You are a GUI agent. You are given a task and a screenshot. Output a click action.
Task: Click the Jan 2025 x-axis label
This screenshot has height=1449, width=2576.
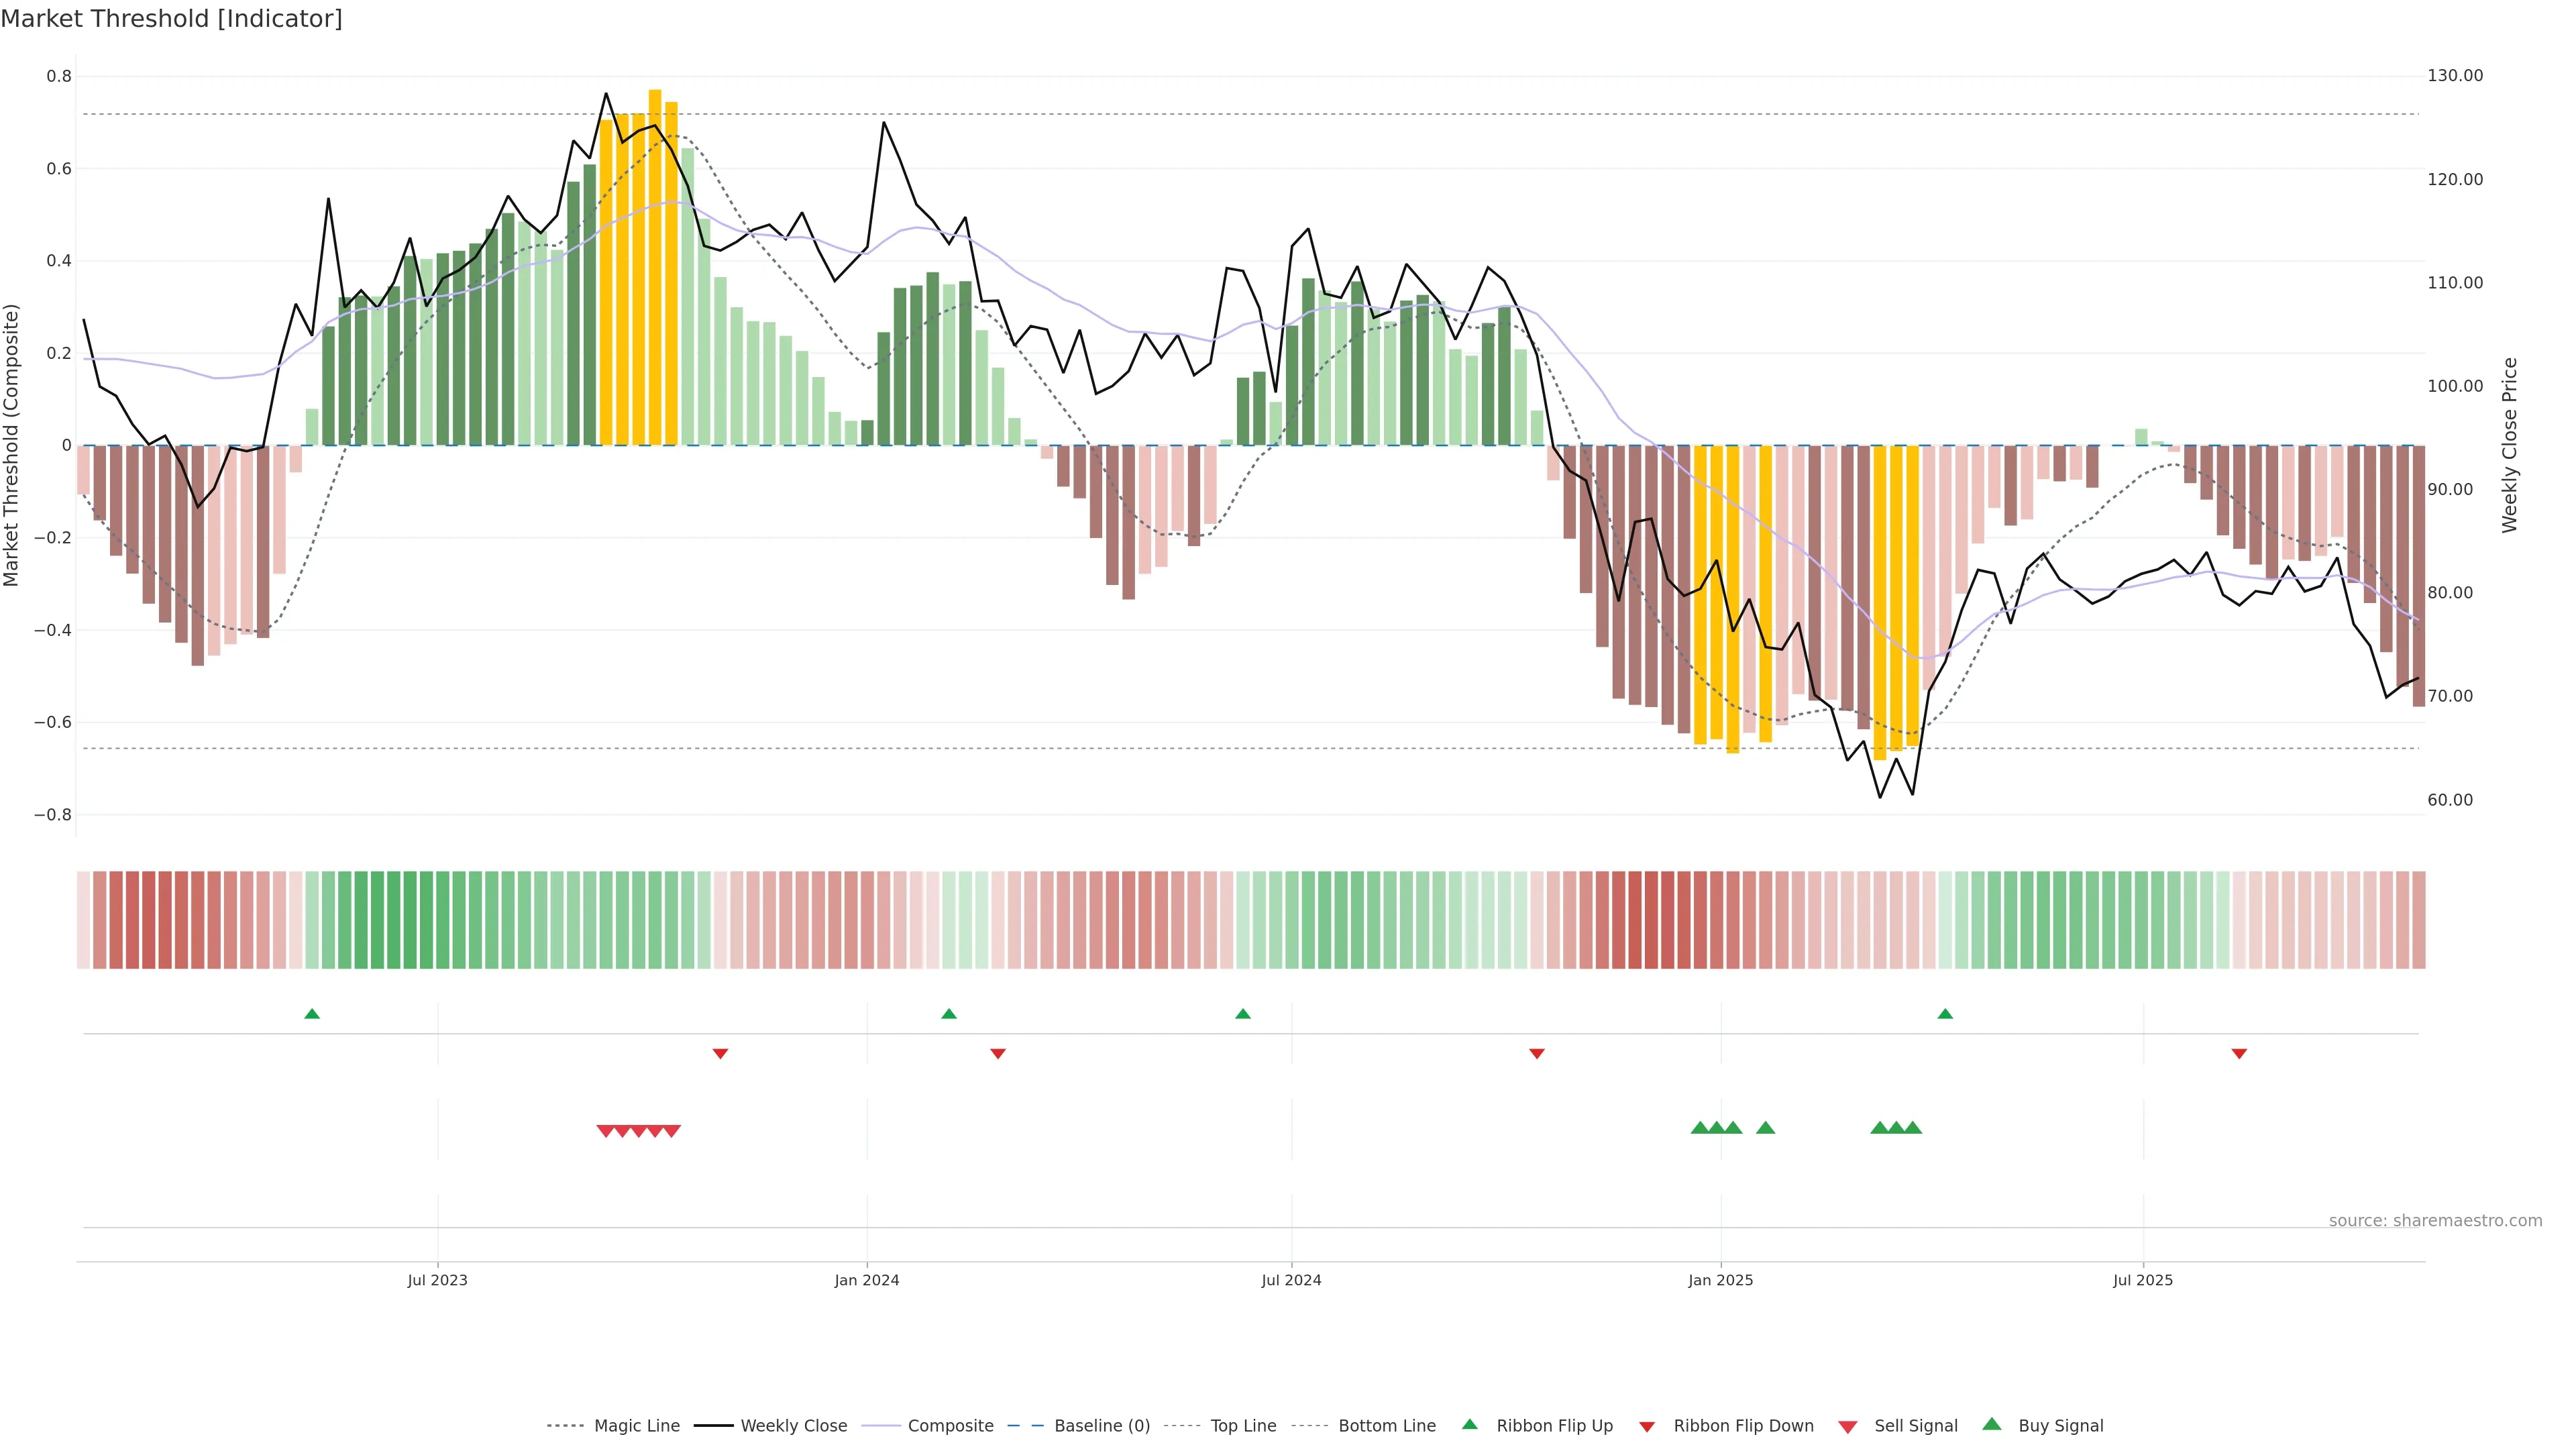1720,1280
